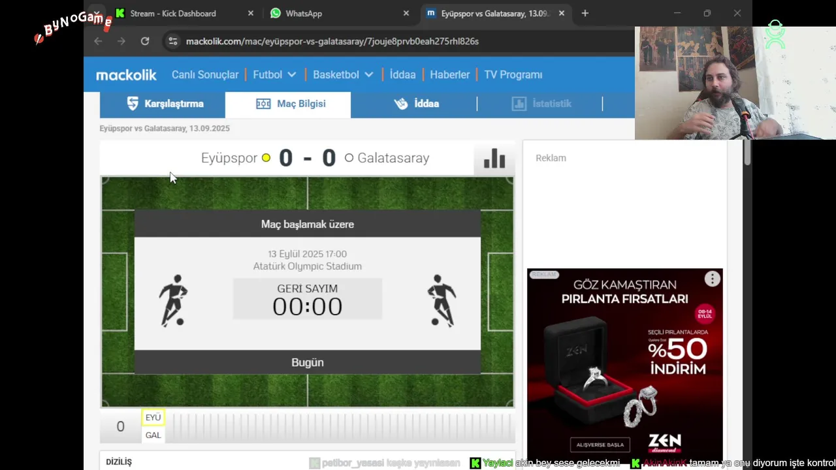
Task: Click the yellow Eyüpspor color dot
Action: (x=266, y=158)
